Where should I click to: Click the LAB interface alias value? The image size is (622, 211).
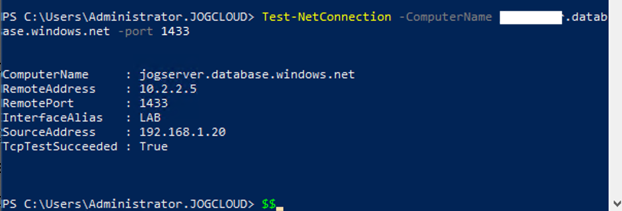tap(150, 118)
